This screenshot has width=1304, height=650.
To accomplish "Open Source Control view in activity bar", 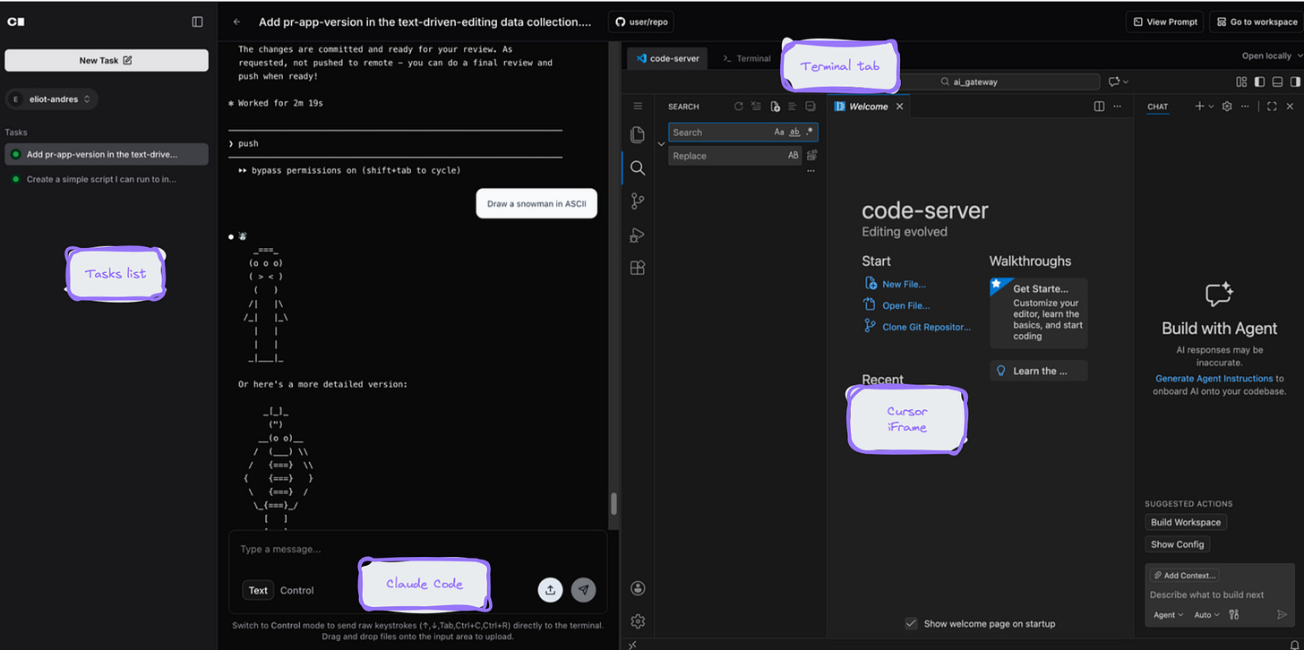I will click(x=638, y=201).
